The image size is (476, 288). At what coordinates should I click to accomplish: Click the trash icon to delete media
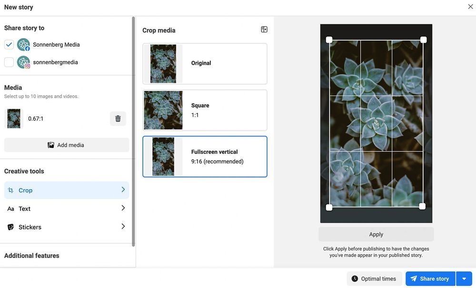118,118
